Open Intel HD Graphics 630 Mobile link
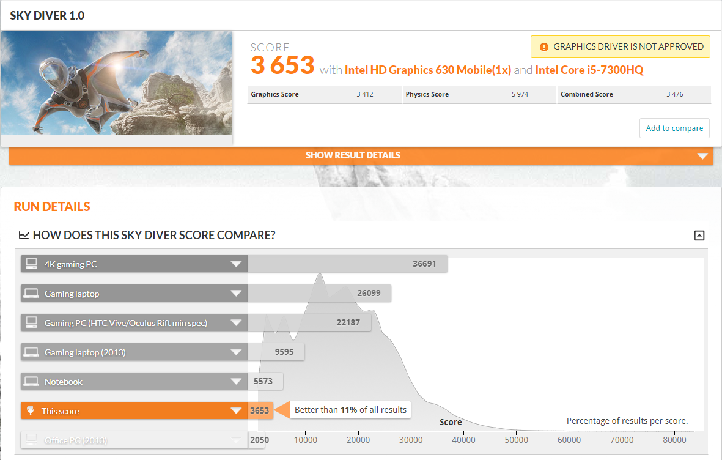Screen dimensions: 722x460 (428, 70)
